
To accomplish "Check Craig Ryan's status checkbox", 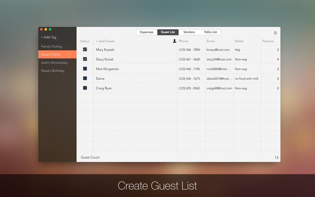I will click(85, 88).
